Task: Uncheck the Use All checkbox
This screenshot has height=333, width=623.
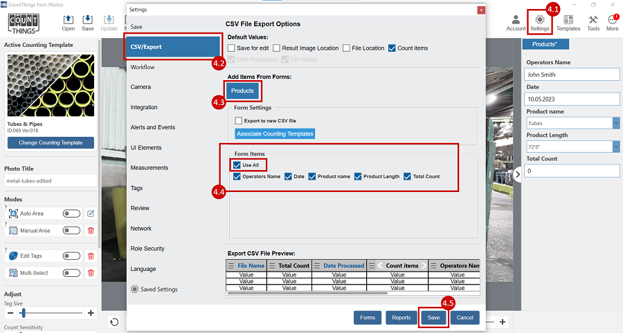Action: pos(237,165)
